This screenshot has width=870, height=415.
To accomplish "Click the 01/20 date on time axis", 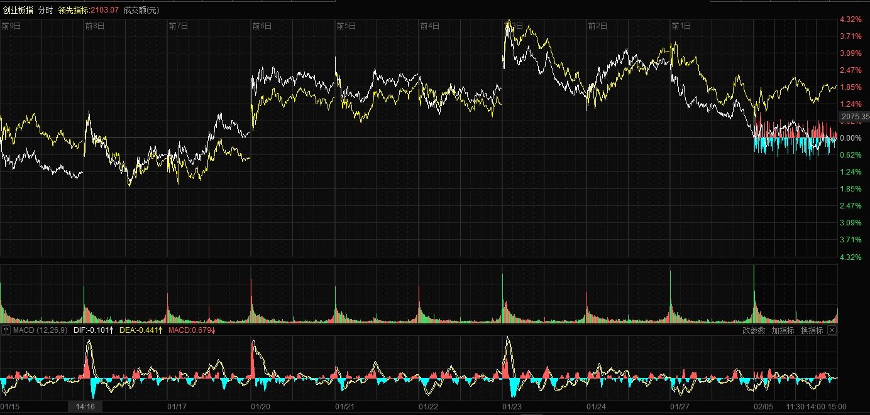I will tap(261, 407).
